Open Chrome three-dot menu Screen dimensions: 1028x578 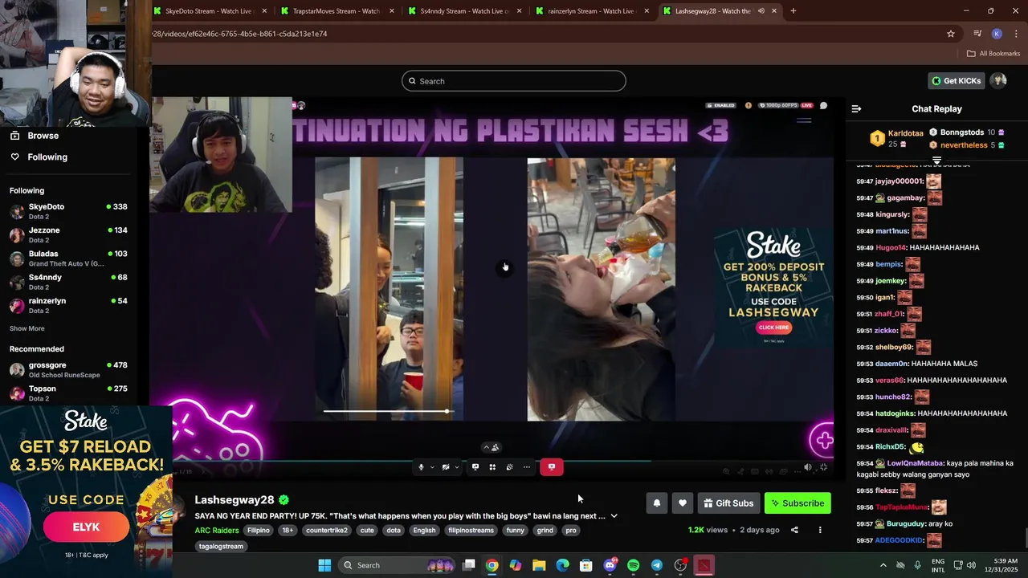click(1016, 34)
